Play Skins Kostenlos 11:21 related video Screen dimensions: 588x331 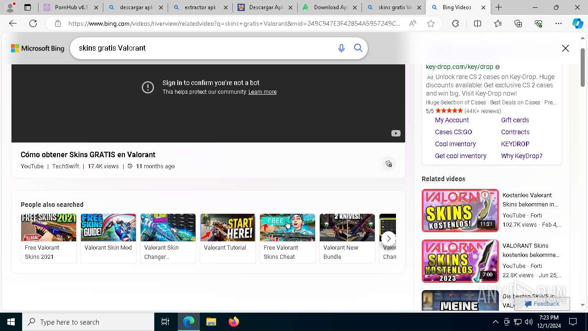tap(460, 210)
